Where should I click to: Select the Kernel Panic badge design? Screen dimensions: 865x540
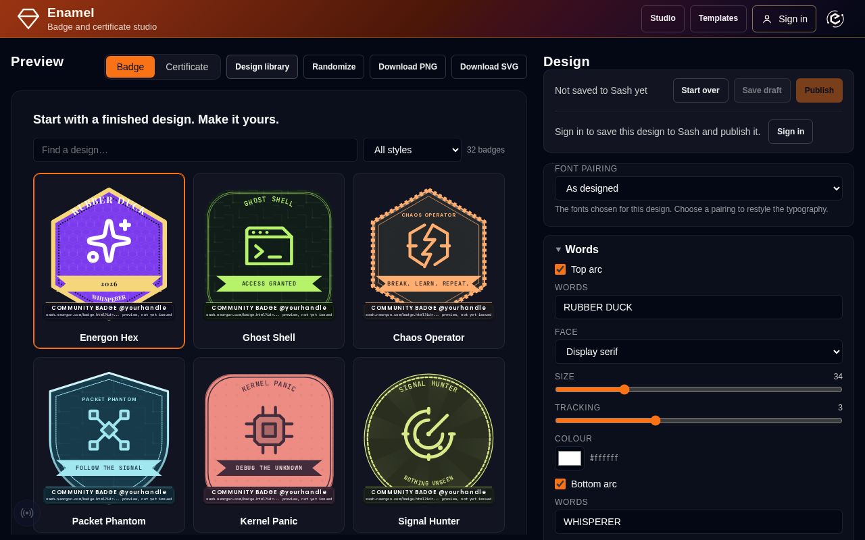pyautogui.click(x=269, y=445)
